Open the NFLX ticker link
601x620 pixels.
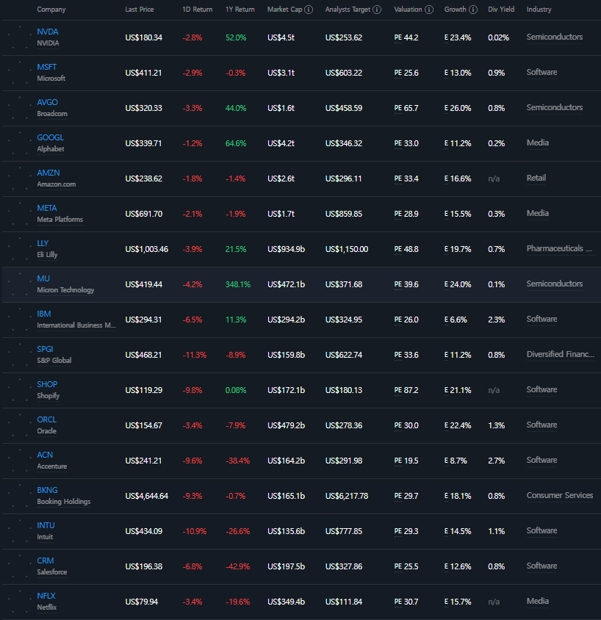tap(46, 596)
